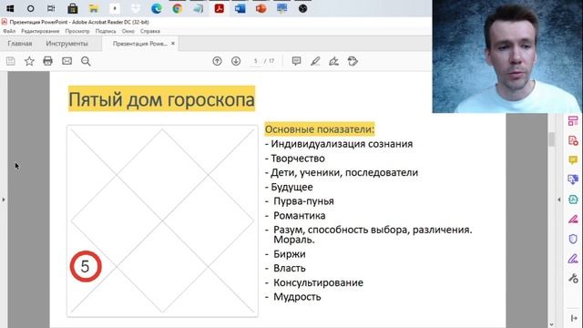Open More Tools wrench icon
Viewport: 583px width, 328px height.
[x=573, y=278]
